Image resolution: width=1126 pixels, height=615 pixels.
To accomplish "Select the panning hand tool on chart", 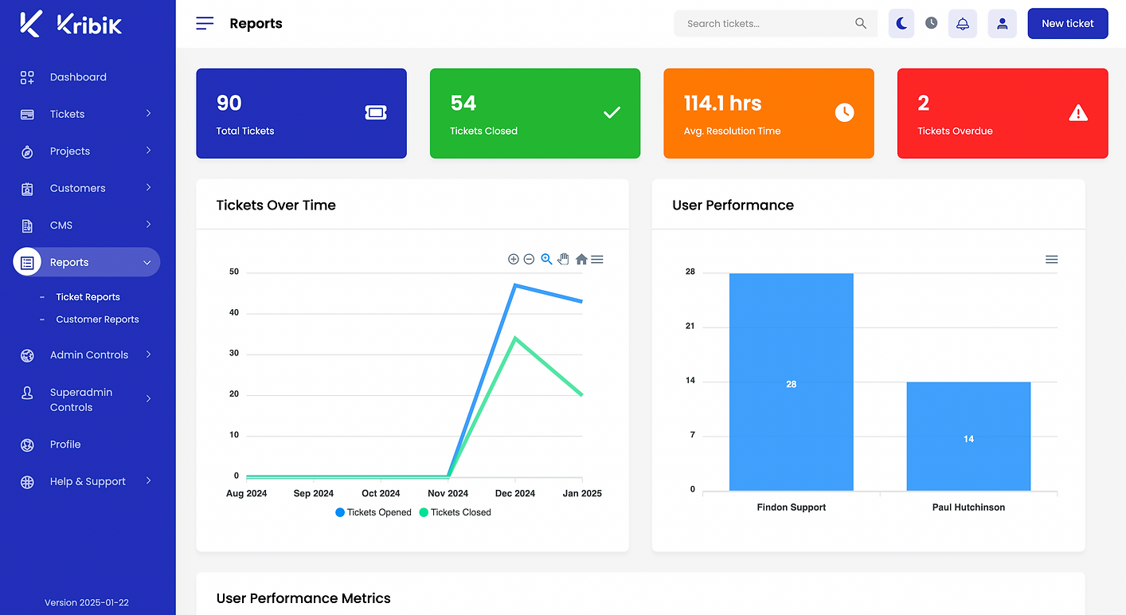I will pyautogui.click(x=564, y=259).
